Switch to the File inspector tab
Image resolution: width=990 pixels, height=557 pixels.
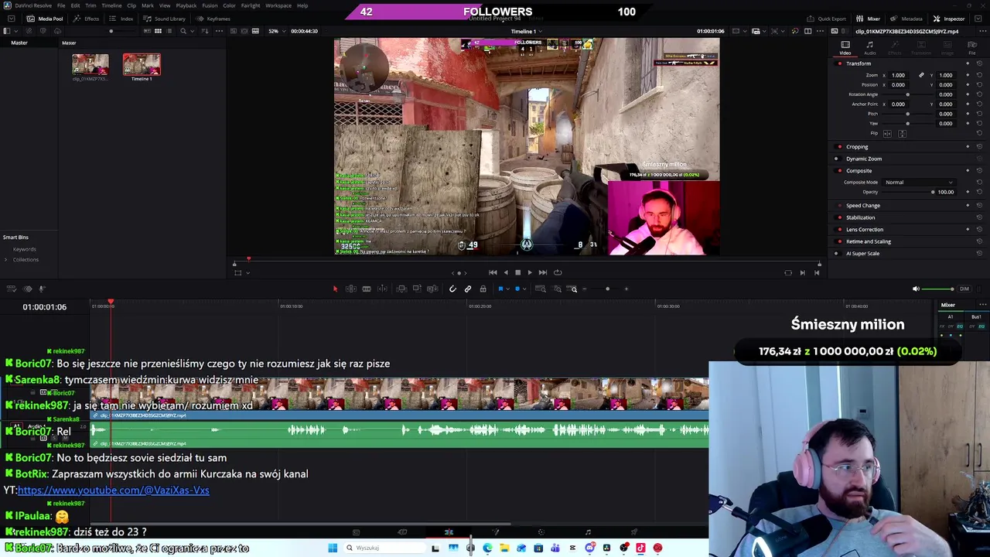(x=972, y=48)
